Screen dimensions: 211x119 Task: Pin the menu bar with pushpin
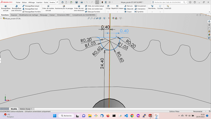coord(57,2)
